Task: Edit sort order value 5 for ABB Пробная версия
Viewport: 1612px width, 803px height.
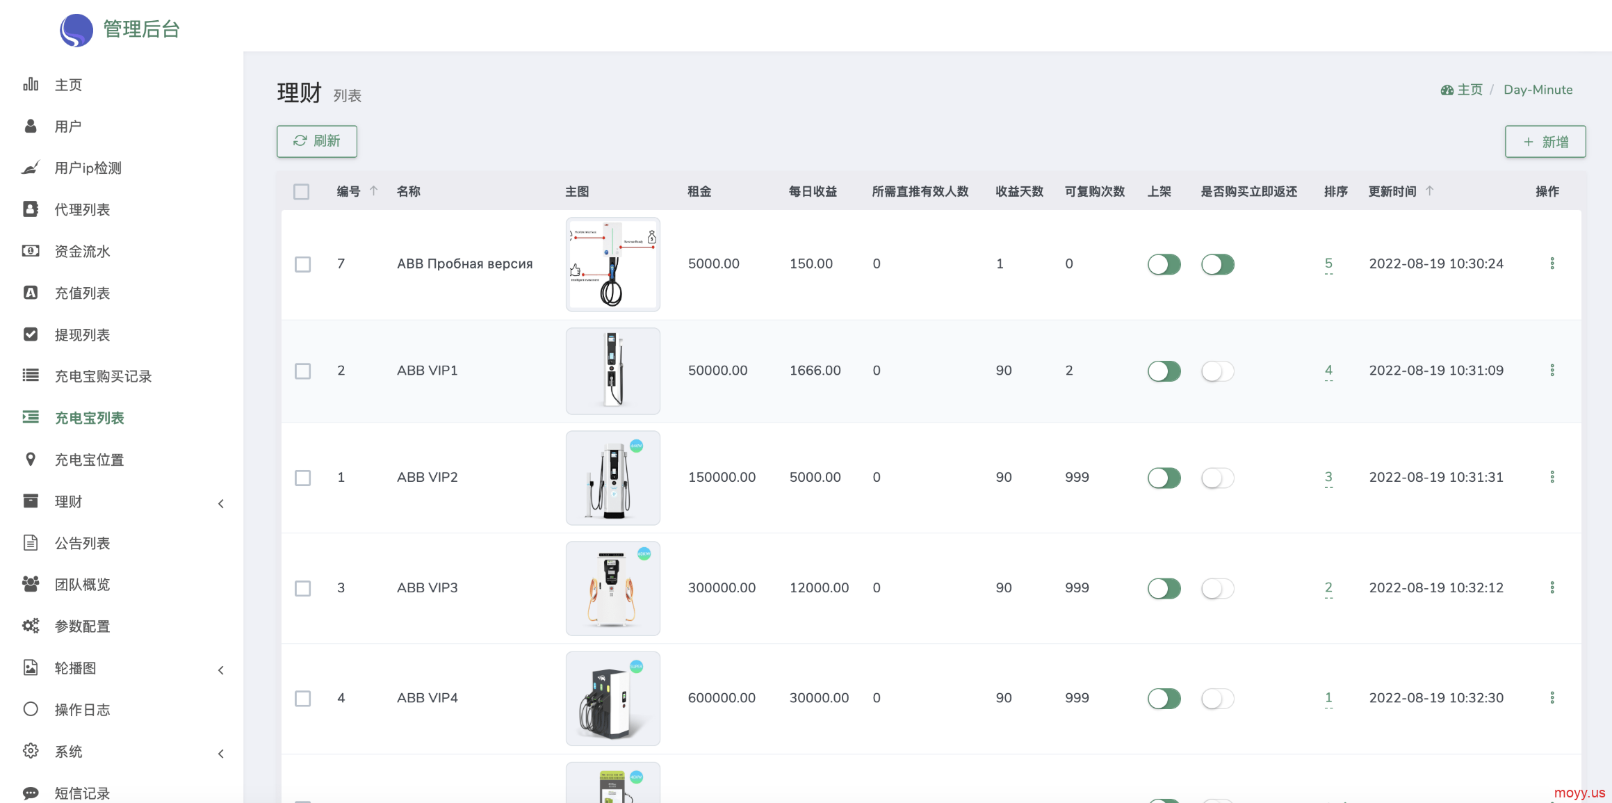Action: pos(1328,263)
